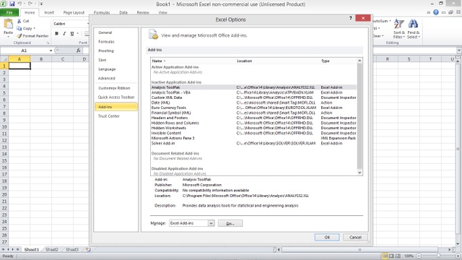
Task: Click last sheet navigation arrow
Action: coord(17,249)
